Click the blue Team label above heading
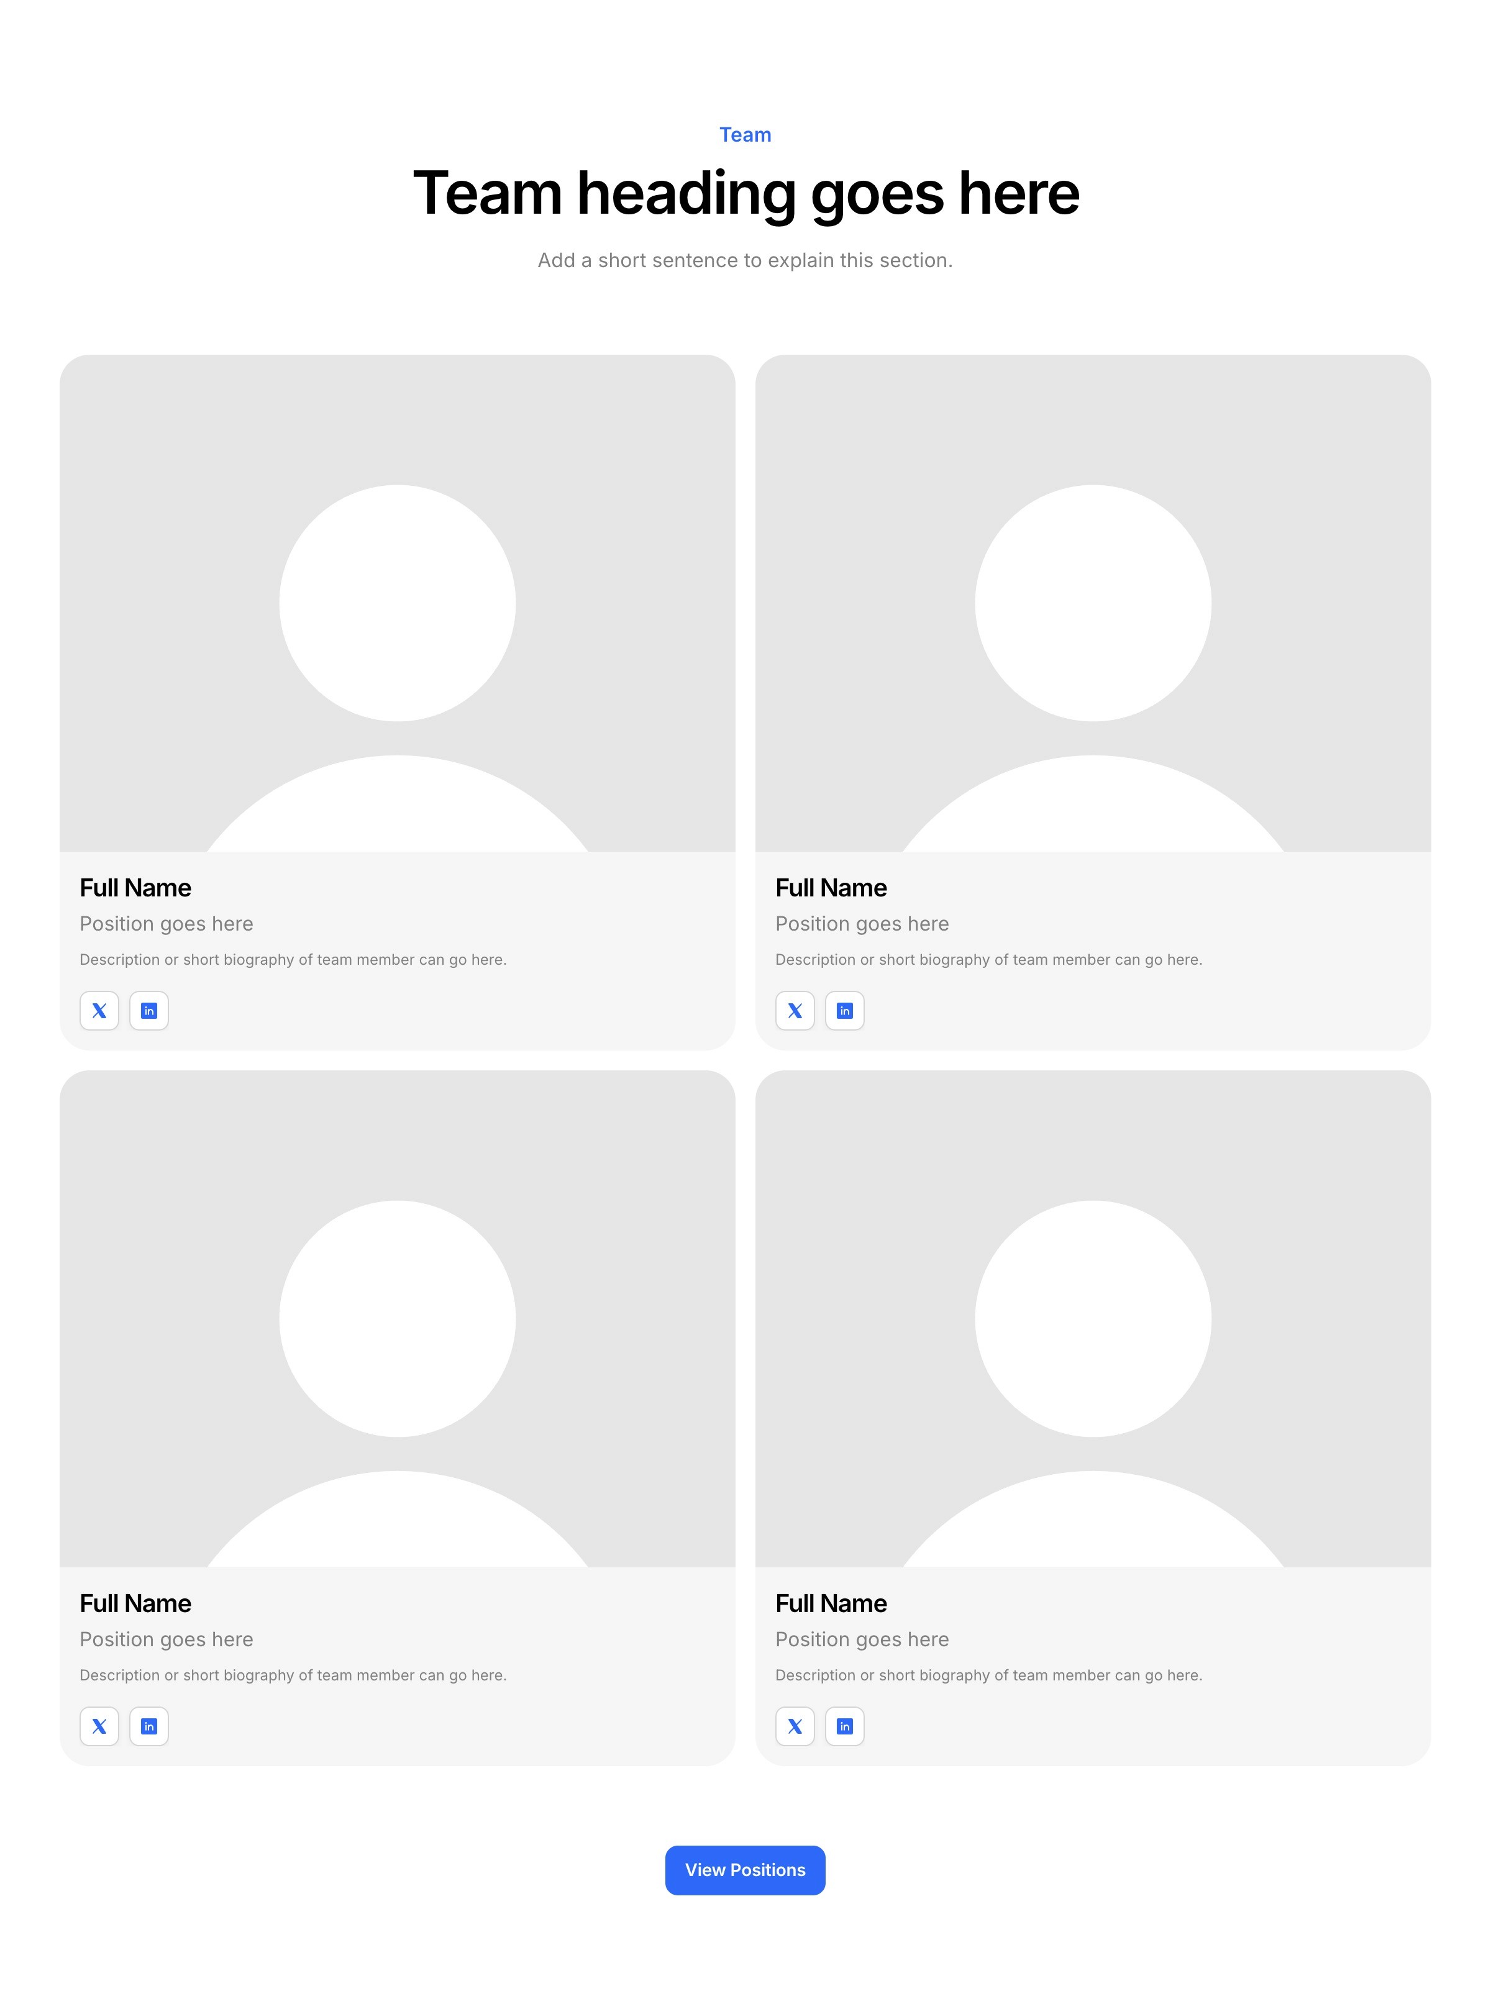1491x2014 pixels. click(x=745, y=134)
